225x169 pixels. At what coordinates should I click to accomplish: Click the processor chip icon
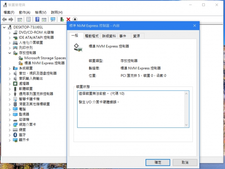(x=15, y=84)
